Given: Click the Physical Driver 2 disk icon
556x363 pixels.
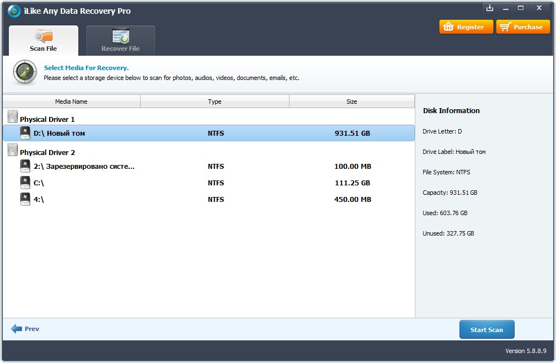Looking at the screenshot, I should click(x=13, y=150).
